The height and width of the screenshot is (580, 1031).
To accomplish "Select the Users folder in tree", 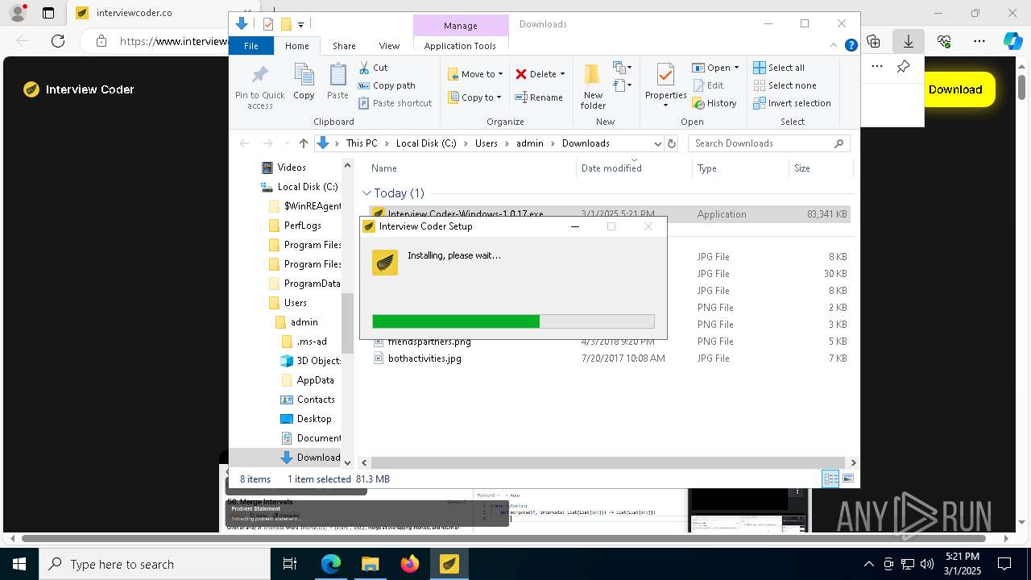I will pyautogui.click(x=295, y=303).
